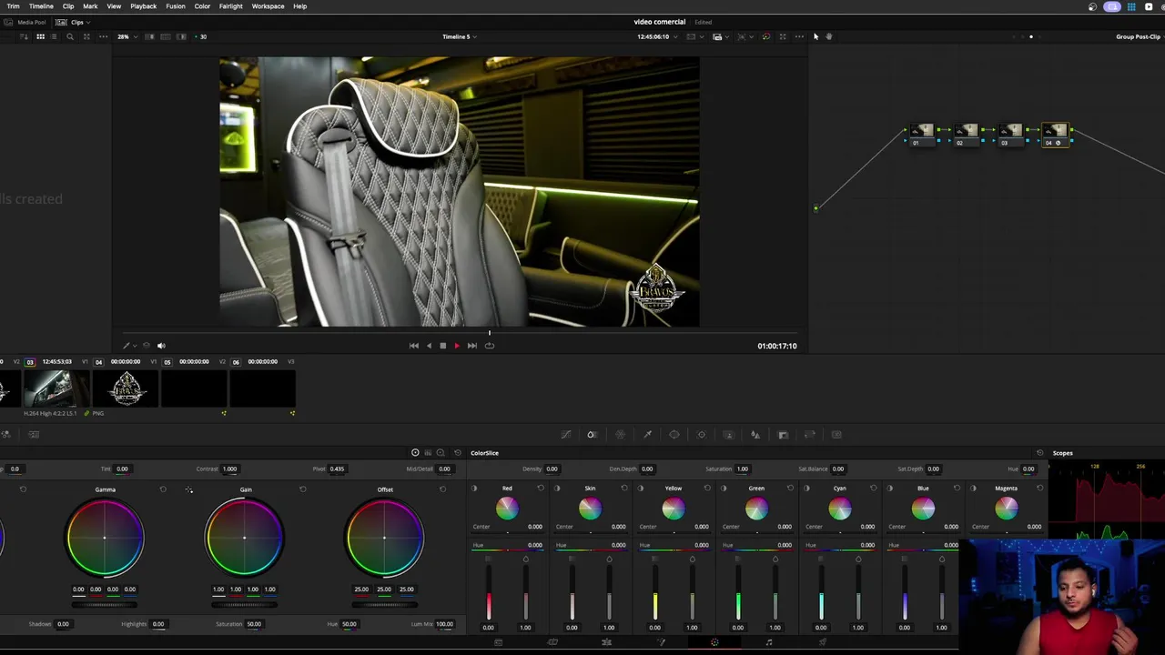Select node 01 in the node graph
This screenshot has height=655, width=1165.
(921, 134)
